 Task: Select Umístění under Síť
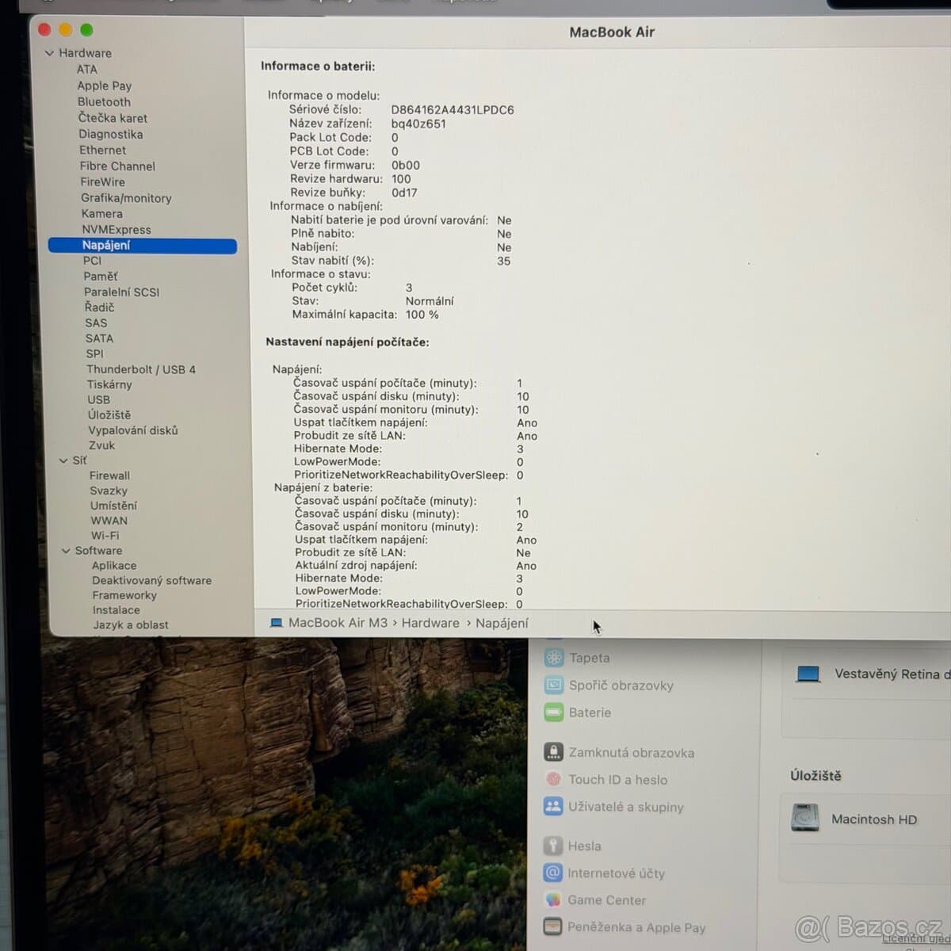tap(113, 506)
